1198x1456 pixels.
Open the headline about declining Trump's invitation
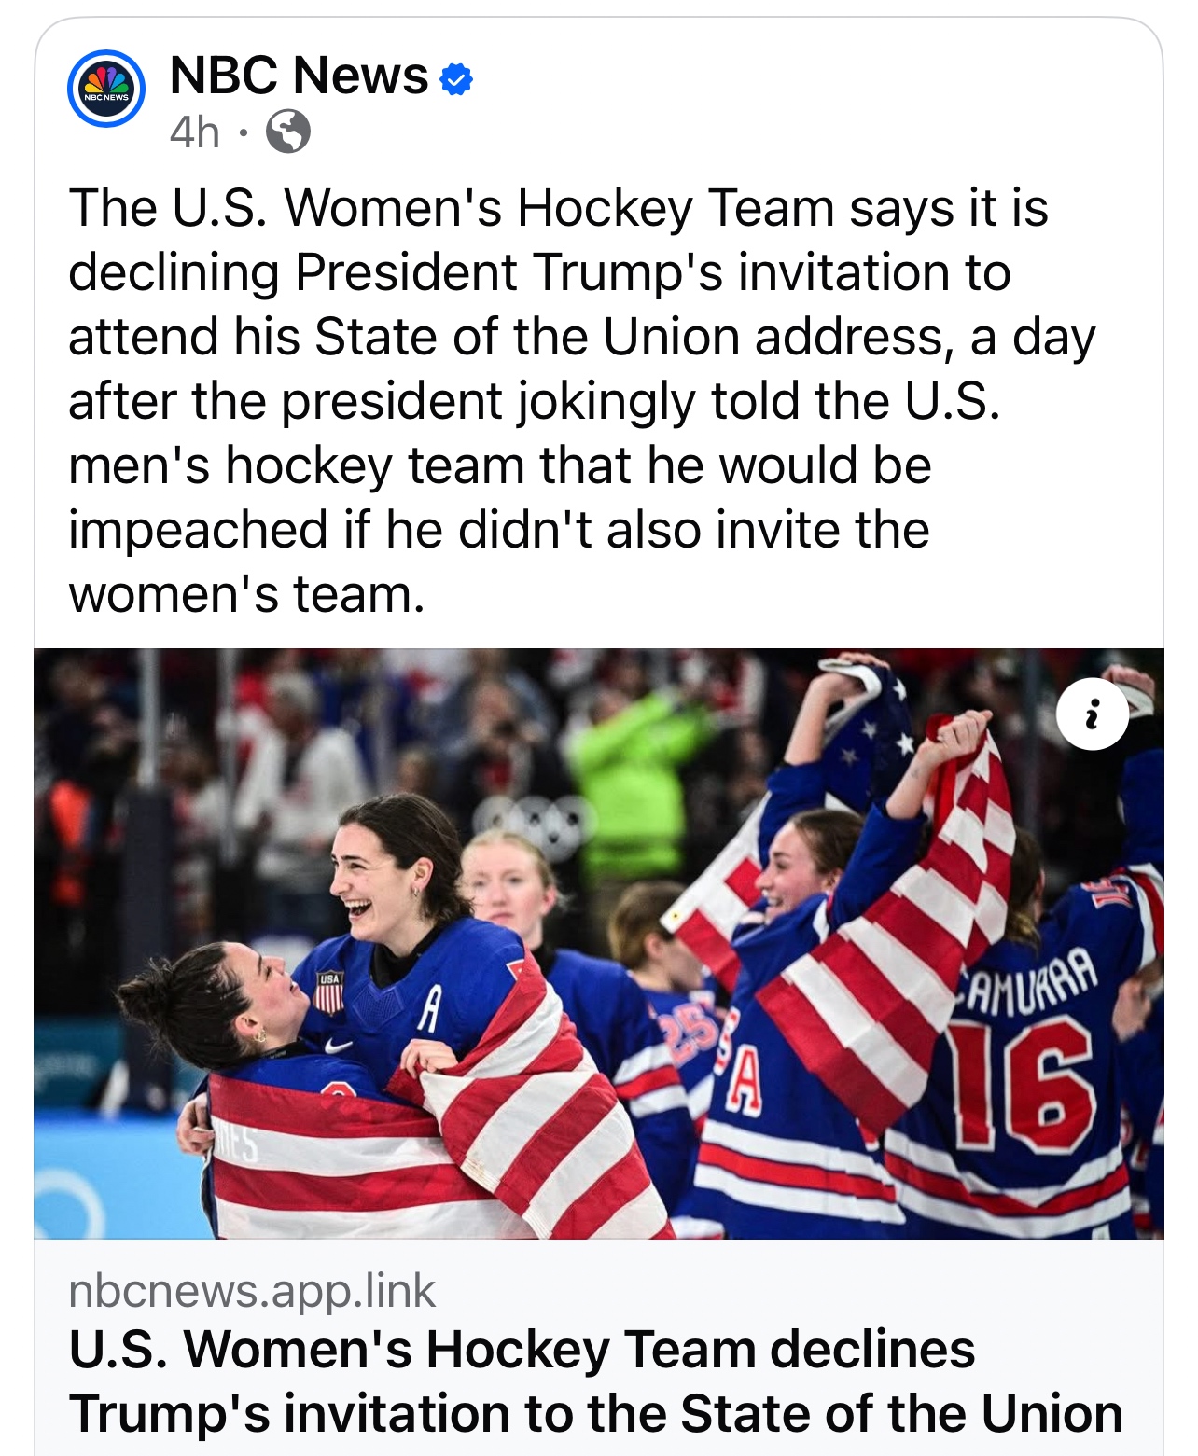pyautogui.click(x=595, y=1381)
